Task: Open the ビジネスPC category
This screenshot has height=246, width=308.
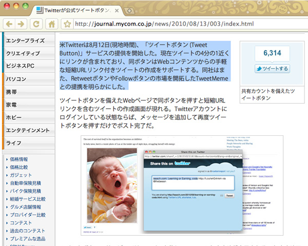Action: click(x=28, y=66)
